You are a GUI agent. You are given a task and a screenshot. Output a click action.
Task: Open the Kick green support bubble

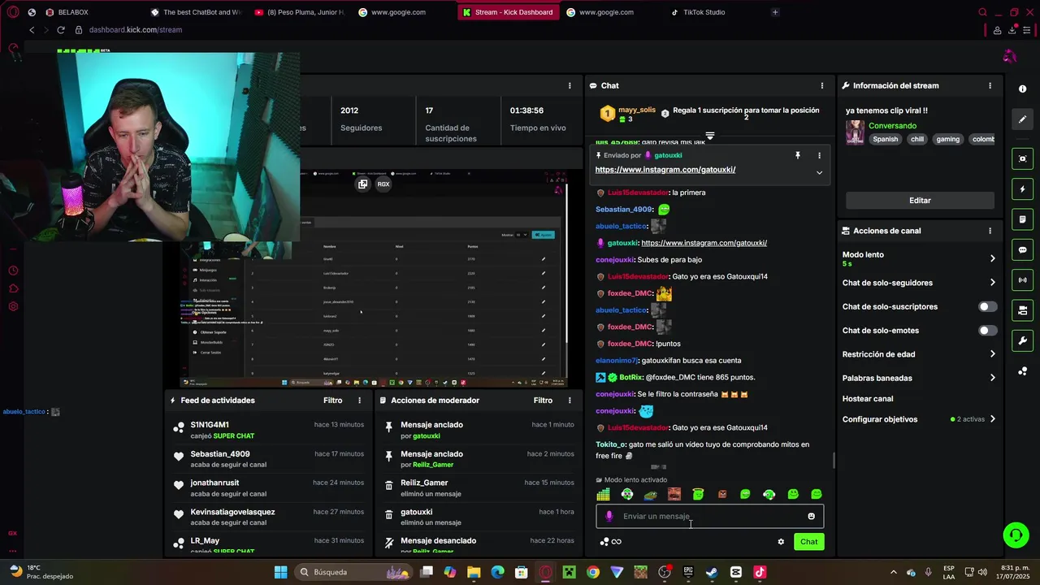pyautogui.click(x=1016, y=535)
